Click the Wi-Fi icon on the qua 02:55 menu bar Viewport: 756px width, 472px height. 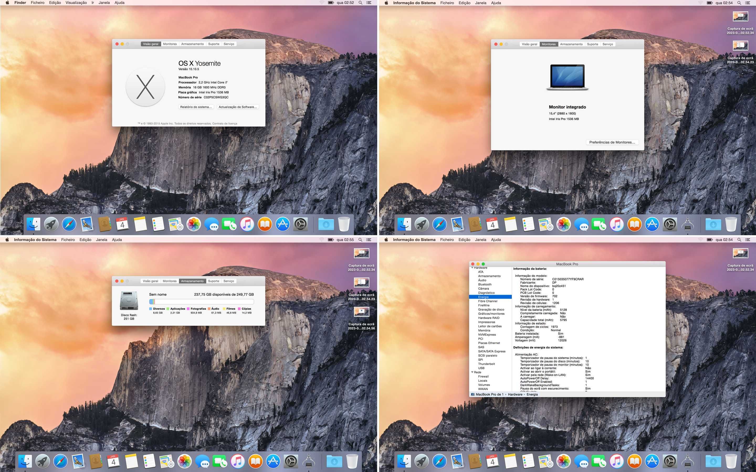[x=322, y=240]
